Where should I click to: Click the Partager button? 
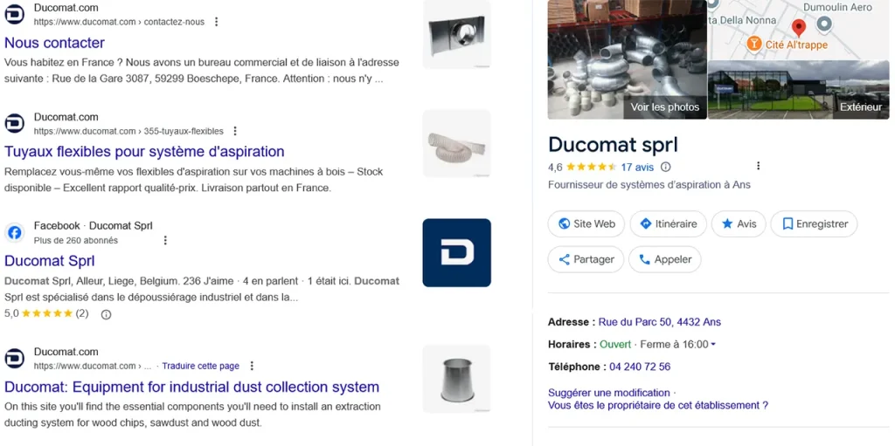click(x=586, y=259)
